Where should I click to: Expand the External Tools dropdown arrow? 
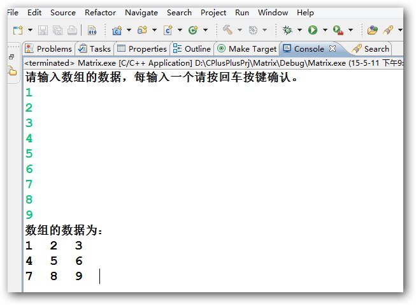click(351, 30)
